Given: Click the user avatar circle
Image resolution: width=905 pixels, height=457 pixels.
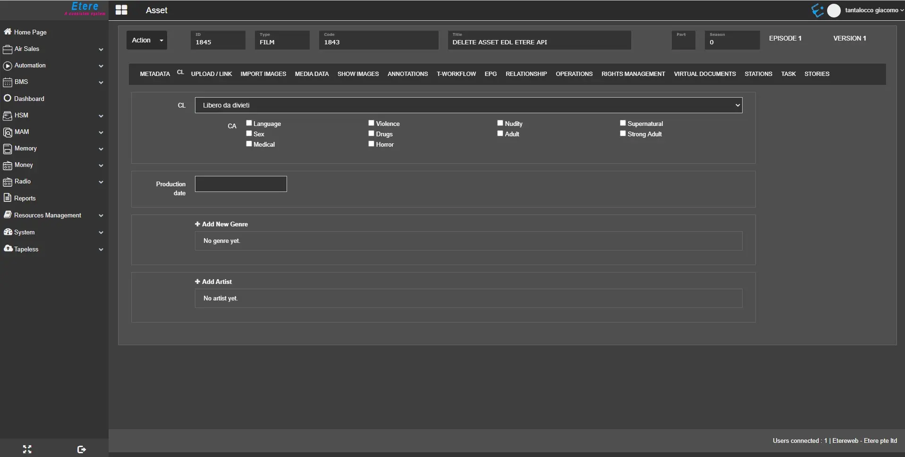Looking at the screenshot, I should coord(834,10).
